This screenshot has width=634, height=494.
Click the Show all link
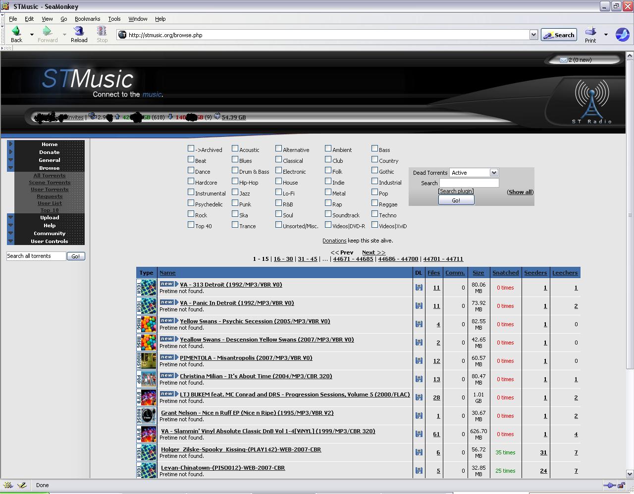[520, 192]
